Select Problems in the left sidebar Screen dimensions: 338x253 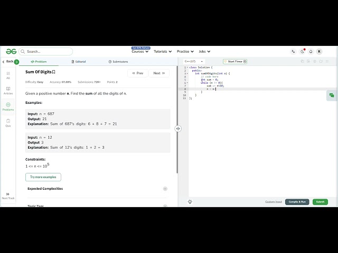[x=8, y=106]
